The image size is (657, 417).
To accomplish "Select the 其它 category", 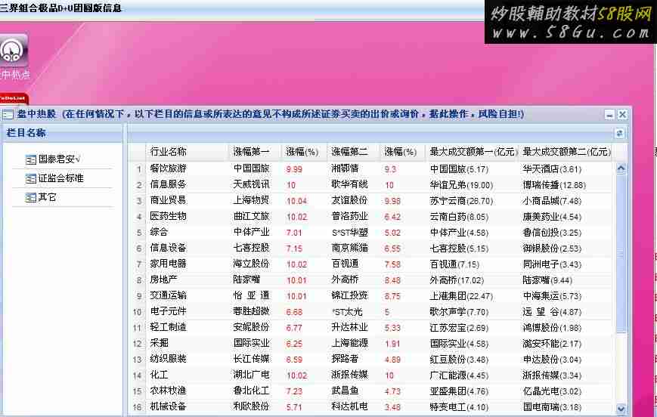I will coord(47,197).
